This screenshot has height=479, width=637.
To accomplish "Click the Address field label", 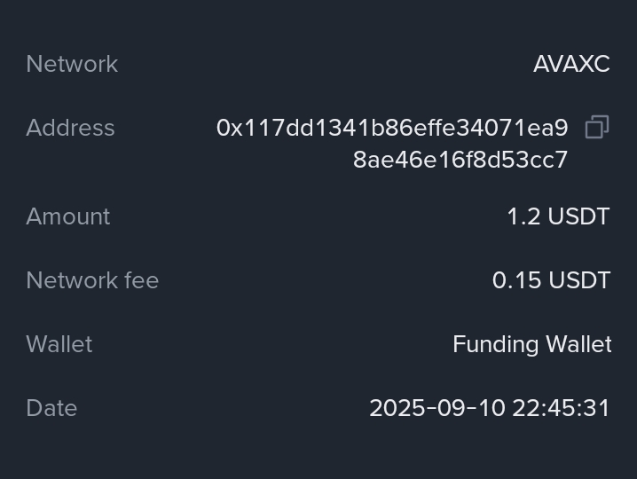I will pos(70,128).
